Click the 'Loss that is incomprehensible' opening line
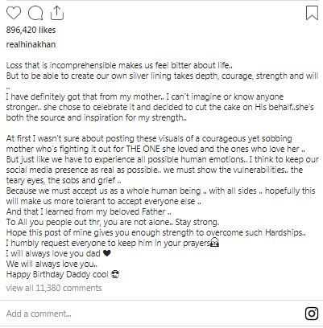 point(119,65)
